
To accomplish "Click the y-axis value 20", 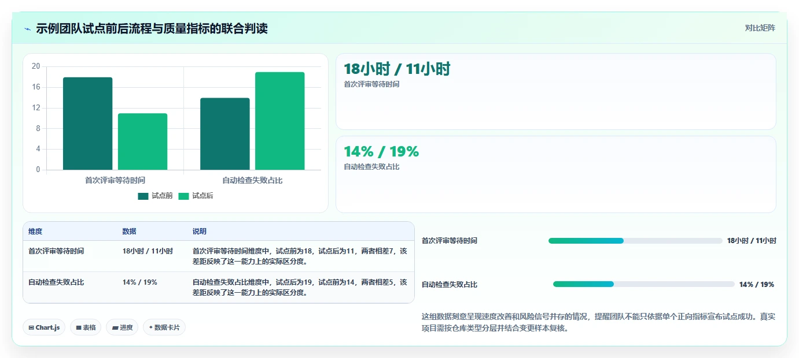I will pos(36,66).
